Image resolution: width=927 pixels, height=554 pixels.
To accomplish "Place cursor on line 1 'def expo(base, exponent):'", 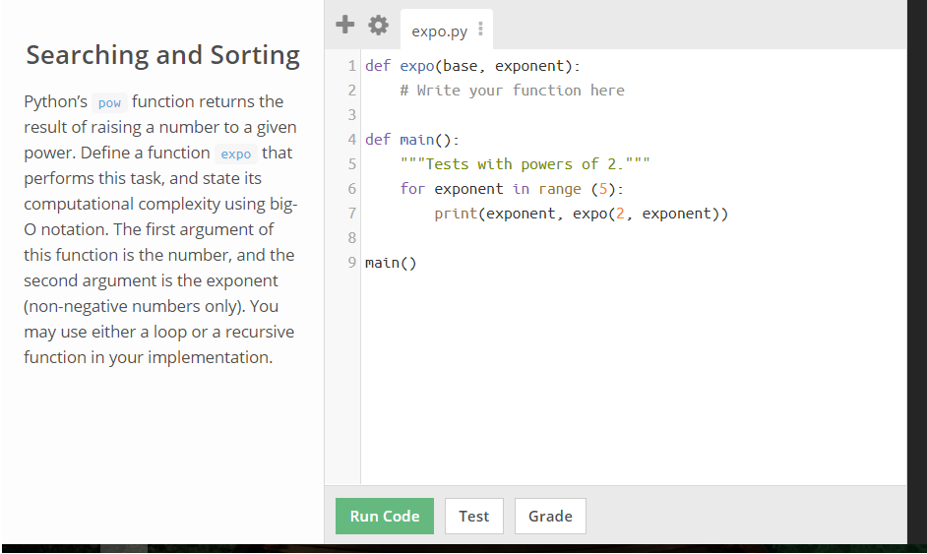I will pos(473,66).
